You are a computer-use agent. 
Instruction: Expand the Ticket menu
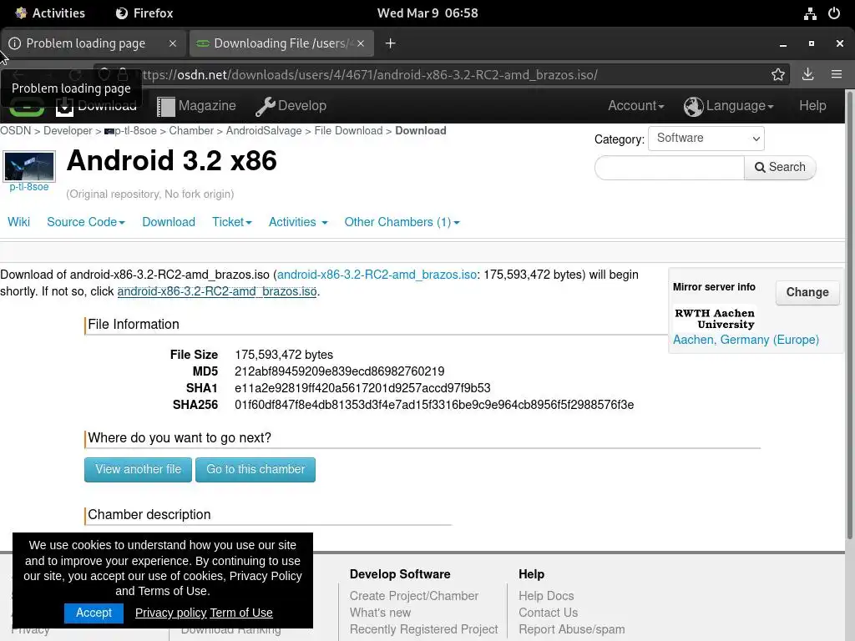232,222
